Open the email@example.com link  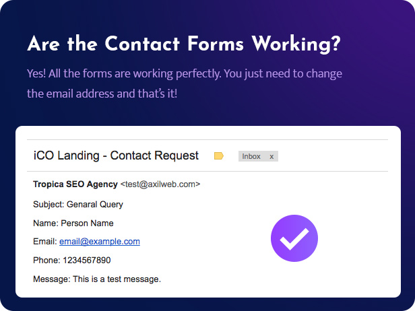(100, 242)
